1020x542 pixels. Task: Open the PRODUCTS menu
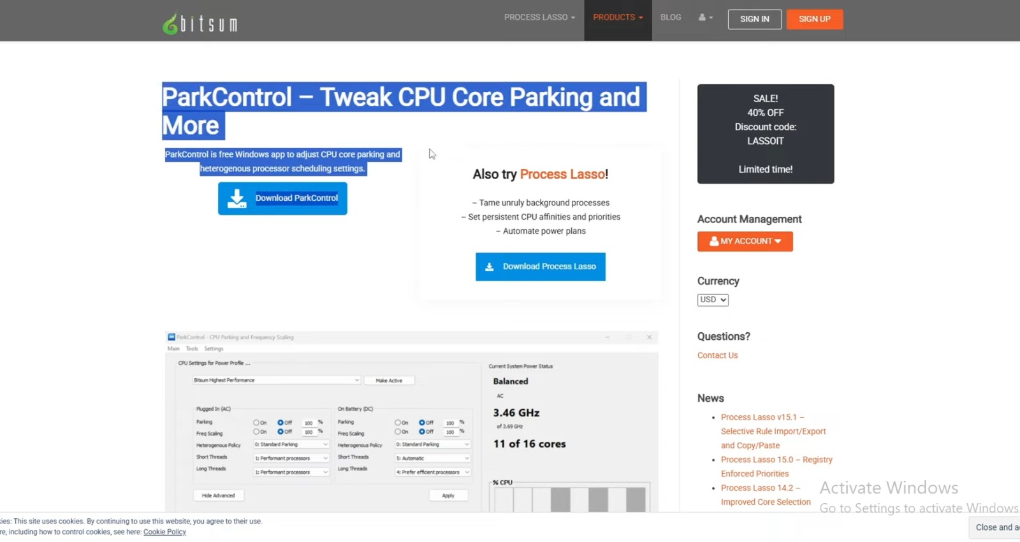coord(618,17)
